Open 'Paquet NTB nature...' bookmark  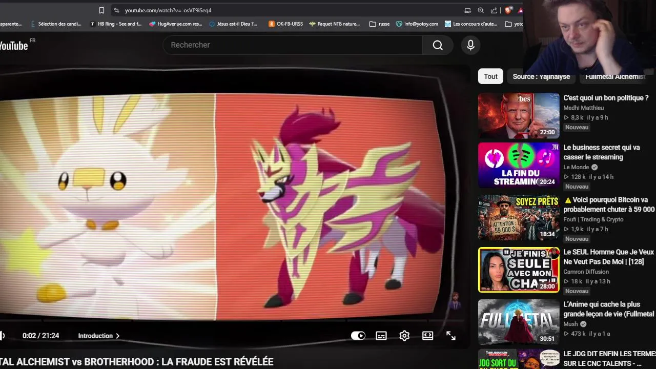click(x=335, y=24)
